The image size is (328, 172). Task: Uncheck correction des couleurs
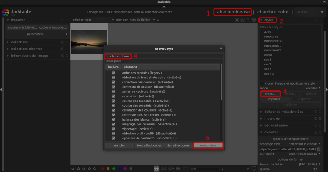click(114, 82)
